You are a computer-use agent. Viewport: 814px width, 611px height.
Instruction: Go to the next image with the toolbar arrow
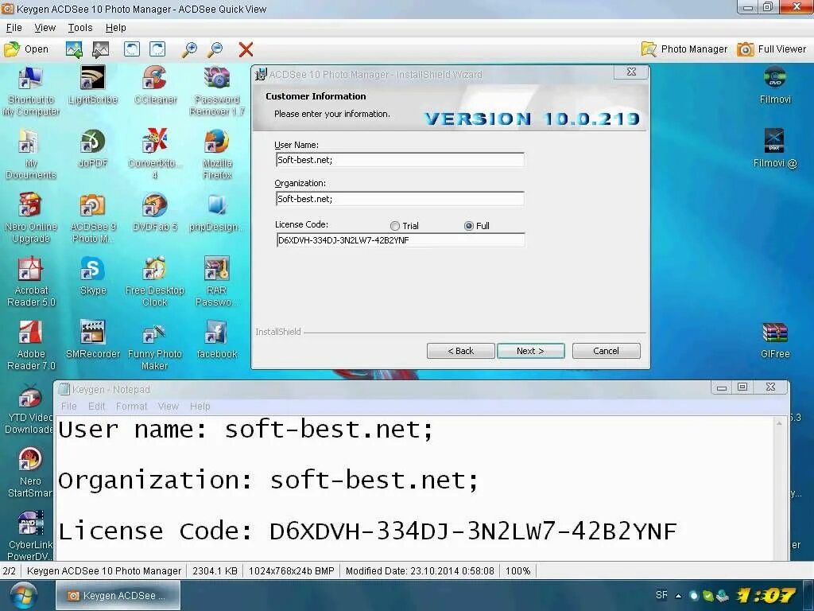click(100, 49)
